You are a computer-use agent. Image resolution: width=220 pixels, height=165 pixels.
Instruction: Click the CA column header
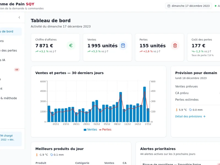coord(125,163)
